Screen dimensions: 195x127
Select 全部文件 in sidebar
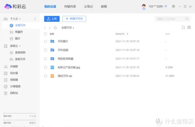[x=21, y=25]
